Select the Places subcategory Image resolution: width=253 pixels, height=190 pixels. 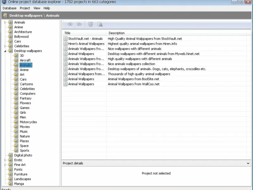coord(24,141)
